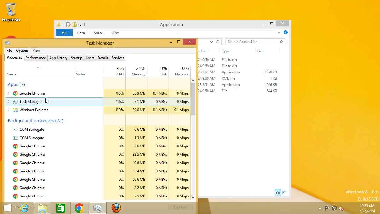
Task: Open Task Manager's File menu
Action: (9, 51)
